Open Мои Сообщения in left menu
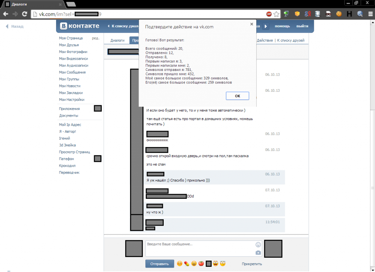 72,72
